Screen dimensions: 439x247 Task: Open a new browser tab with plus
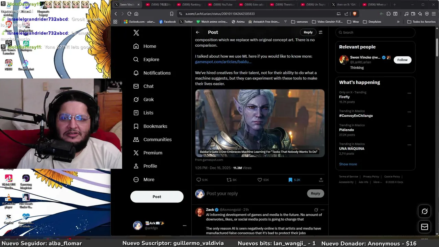[x=394, y=4]
